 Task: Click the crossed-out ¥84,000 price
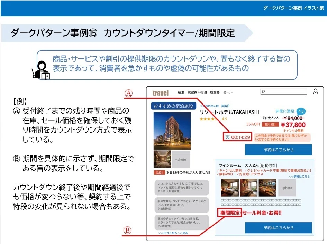293,118
